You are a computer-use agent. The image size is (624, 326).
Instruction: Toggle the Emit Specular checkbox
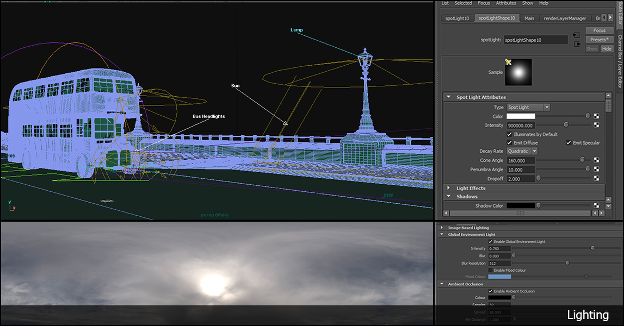pyautogui.click(x=569, y=143)
